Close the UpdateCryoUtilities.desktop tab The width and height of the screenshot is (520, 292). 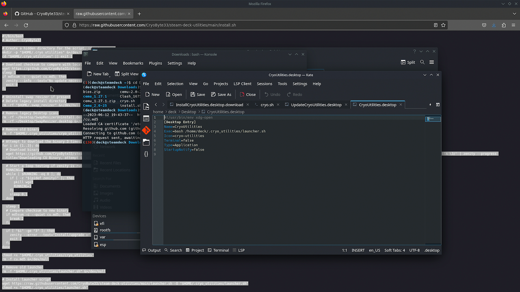click(346, 105)
